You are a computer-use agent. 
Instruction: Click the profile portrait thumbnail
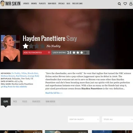10,48
